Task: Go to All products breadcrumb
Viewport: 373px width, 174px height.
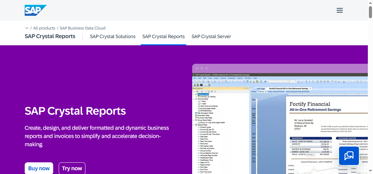Action: 44,28
